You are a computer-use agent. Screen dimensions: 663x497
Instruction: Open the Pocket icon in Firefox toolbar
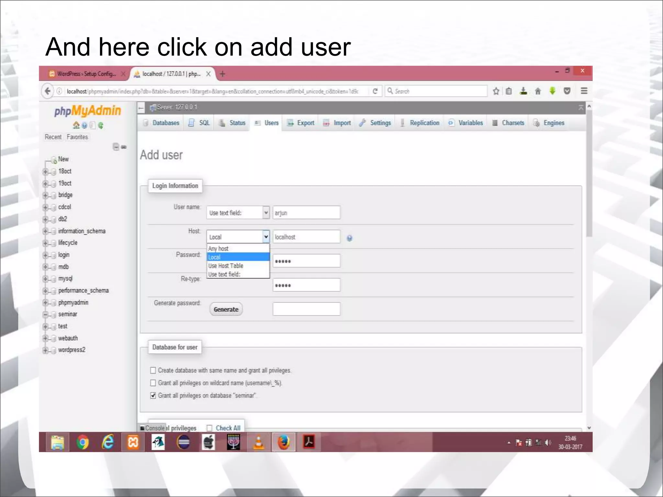[567, 91]
